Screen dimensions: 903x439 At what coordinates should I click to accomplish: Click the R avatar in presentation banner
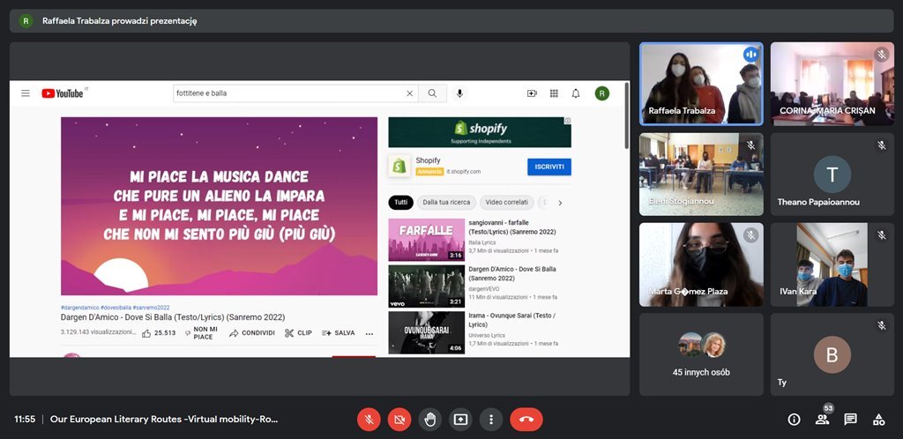click(x=26, y=21)
